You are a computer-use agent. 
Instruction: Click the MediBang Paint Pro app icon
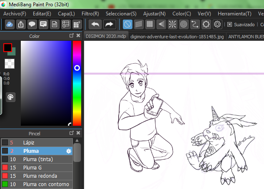click(3, 4)
